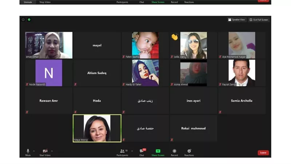
Task: Select Maya Morsy's highlighted video tile
Action: (x=97, y=128)
